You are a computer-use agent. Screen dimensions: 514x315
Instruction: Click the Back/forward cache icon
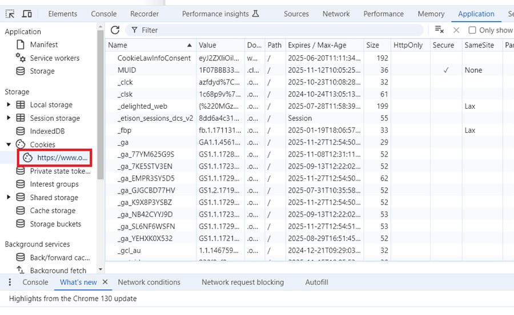(21, 257)
